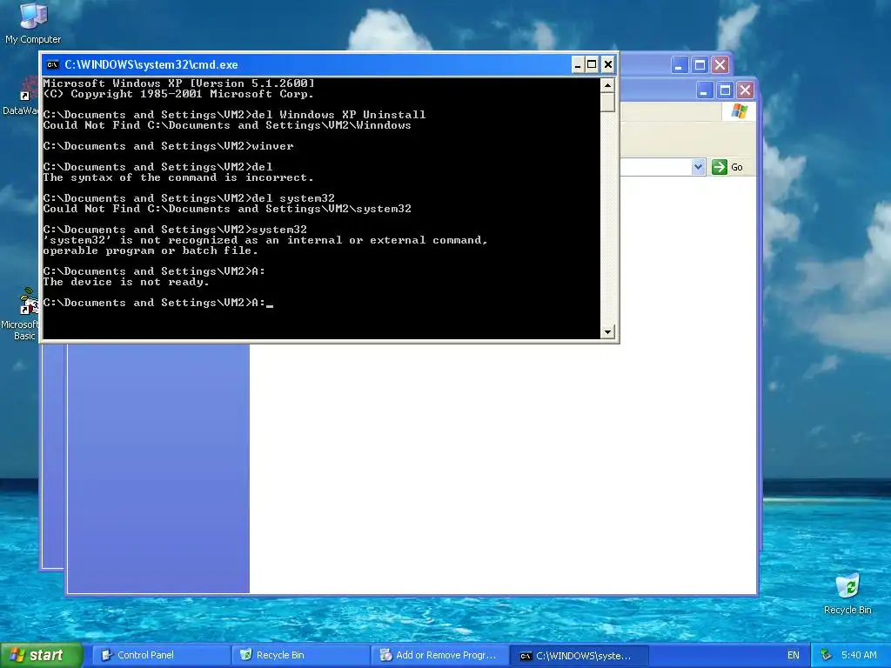Click the EN language indicator
The image size is (891, 668).
coord(794,655)
